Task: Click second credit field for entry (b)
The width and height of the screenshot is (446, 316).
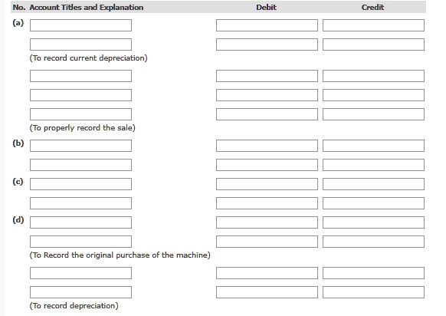Action: [x=373, y=165]
